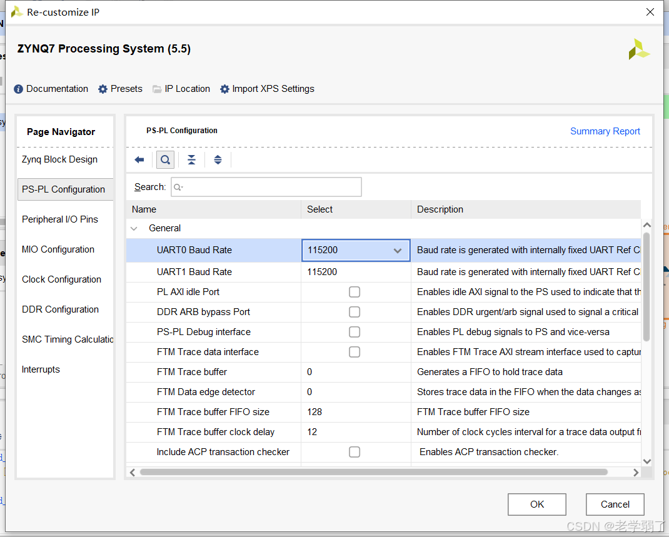Image resolution: width=669 pixels, height=537 pixels.
Task: Select the General tree row label
Action: pyautogui.click(x=164, y=229)
